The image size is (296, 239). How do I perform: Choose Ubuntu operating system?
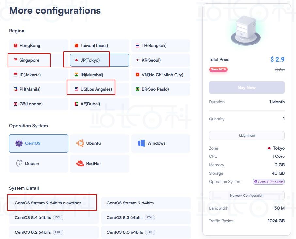[x=100, y=143]
